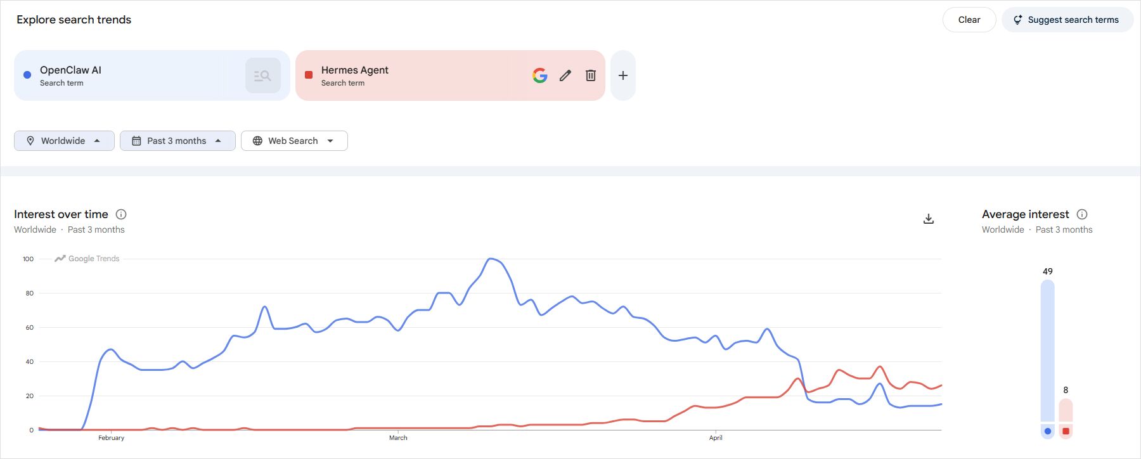Delete the Hermes Agent search term
The height and width of the screenshot is (459, 1141).
(x=590, y=75)
